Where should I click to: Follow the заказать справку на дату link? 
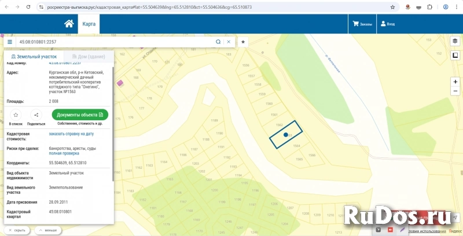pyautogui.click(x=71, y=134)
